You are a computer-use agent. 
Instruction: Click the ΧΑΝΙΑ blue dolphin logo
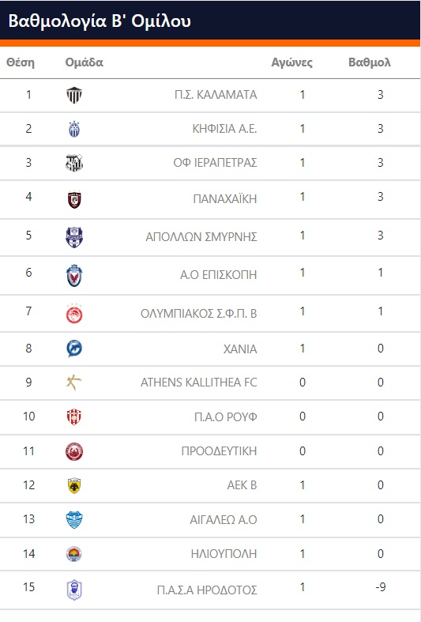coord(74,349)
